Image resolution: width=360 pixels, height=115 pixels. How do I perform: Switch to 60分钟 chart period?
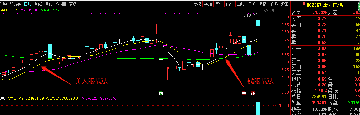pyautogui.click(x=15, y=4)
